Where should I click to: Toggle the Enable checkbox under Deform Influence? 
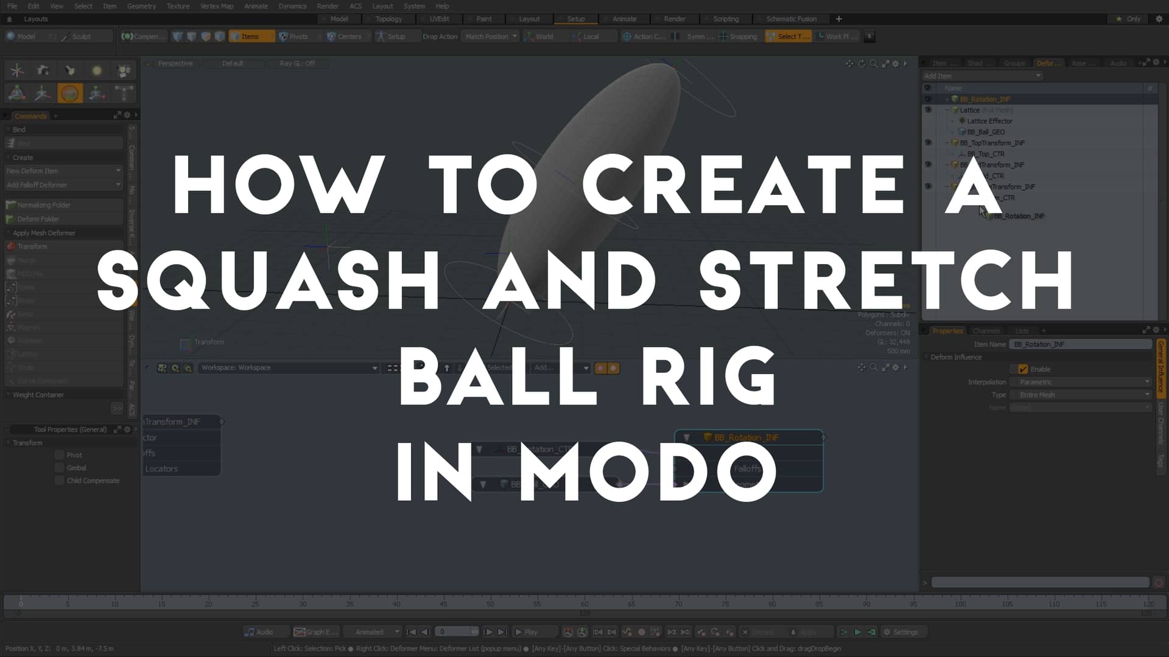(x=1023, y=369)
